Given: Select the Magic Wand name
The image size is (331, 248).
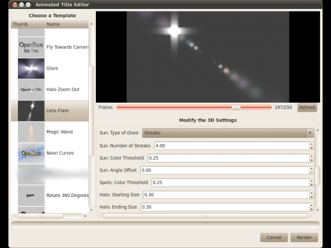Looking at the screenshot, I should click(x=59, y=132).
